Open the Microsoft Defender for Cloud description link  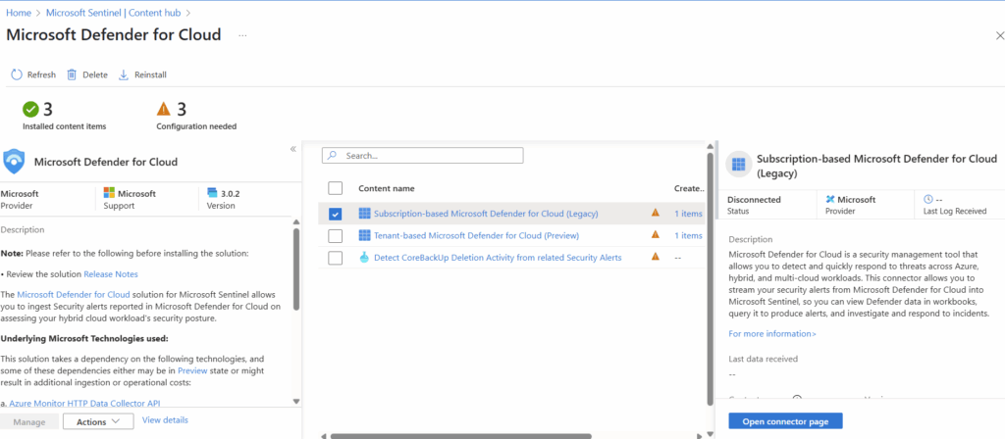[74, 294]
